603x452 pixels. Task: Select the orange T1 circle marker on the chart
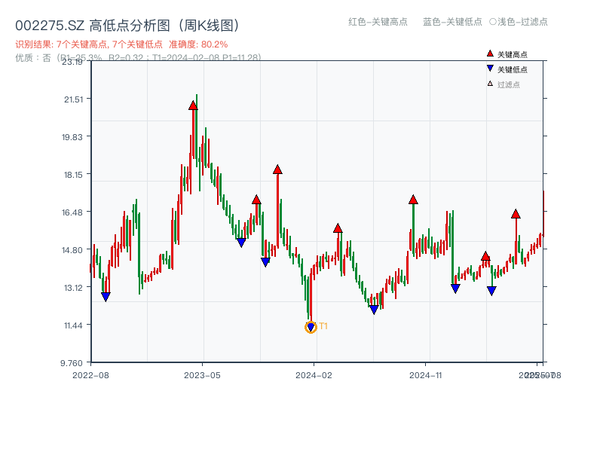pyautogui.click(x=310, y=326)
